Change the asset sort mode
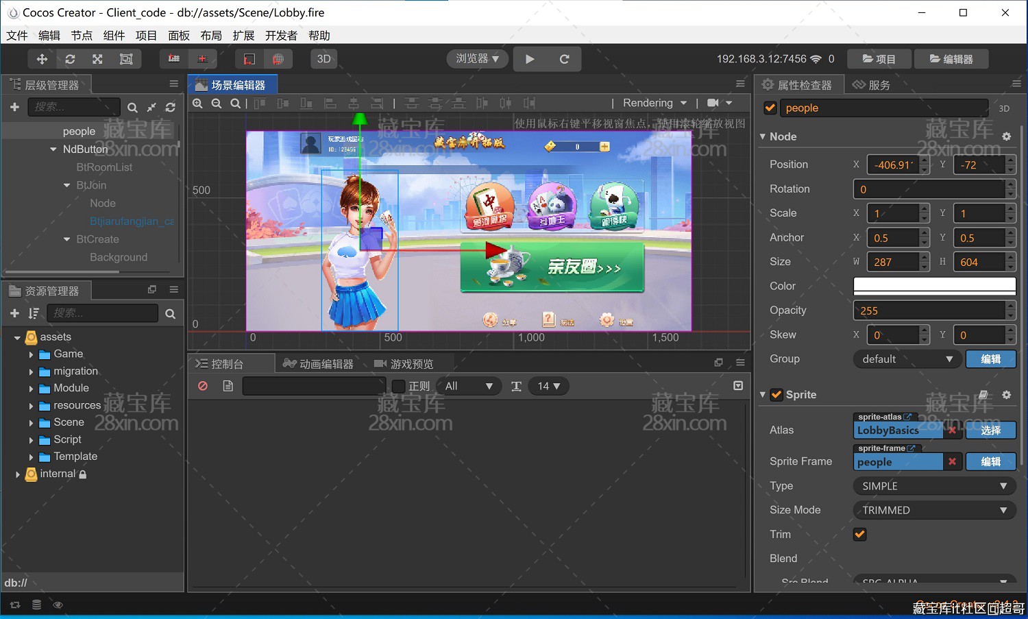This screenshot has width=1028, height=619. [34, 313]
